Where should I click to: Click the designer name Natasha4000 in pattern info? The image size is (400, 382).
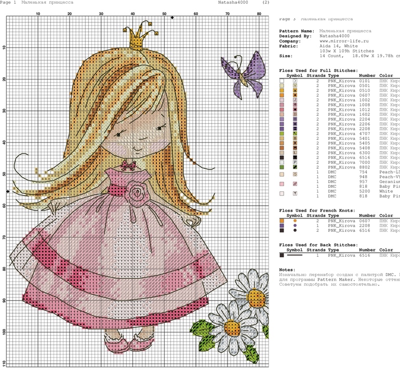click(x=334, y=36)
